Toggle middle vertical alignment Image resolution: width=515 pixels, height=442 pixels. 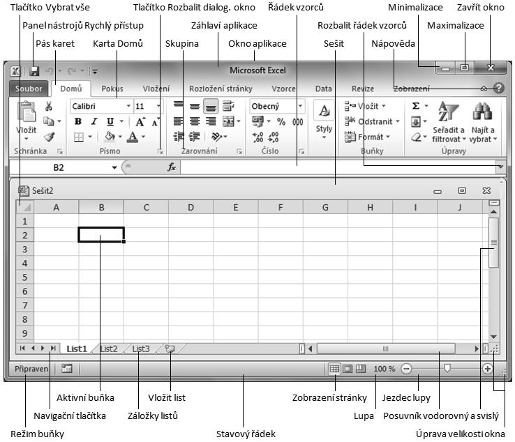pyautogui.click(x=195, y=106)
